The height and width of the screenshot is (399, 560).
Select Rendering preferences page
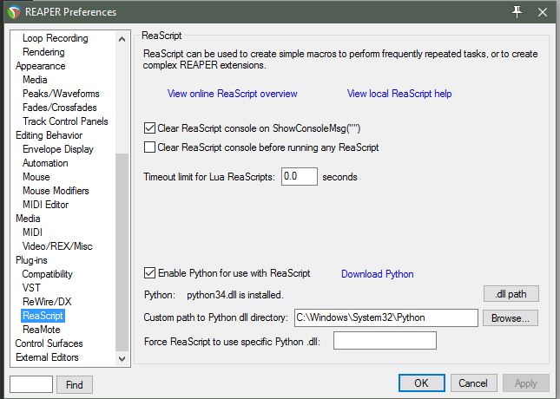click(x=43, y=52)
